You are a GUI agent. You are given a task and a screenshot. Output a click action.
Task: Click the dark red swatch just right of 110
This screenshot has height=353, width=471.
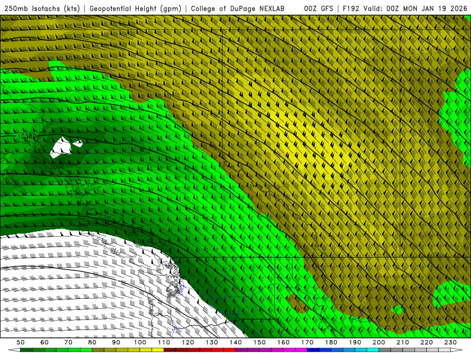170,350
